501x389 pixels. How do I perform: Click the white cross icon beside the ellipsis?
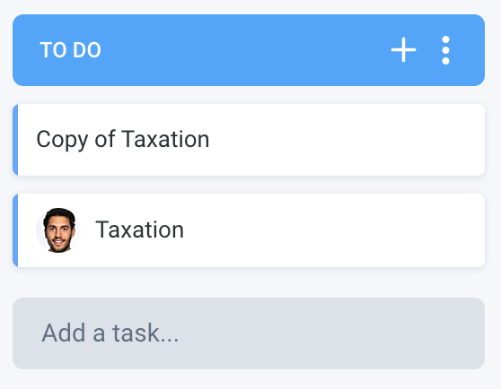pos(403,50)
